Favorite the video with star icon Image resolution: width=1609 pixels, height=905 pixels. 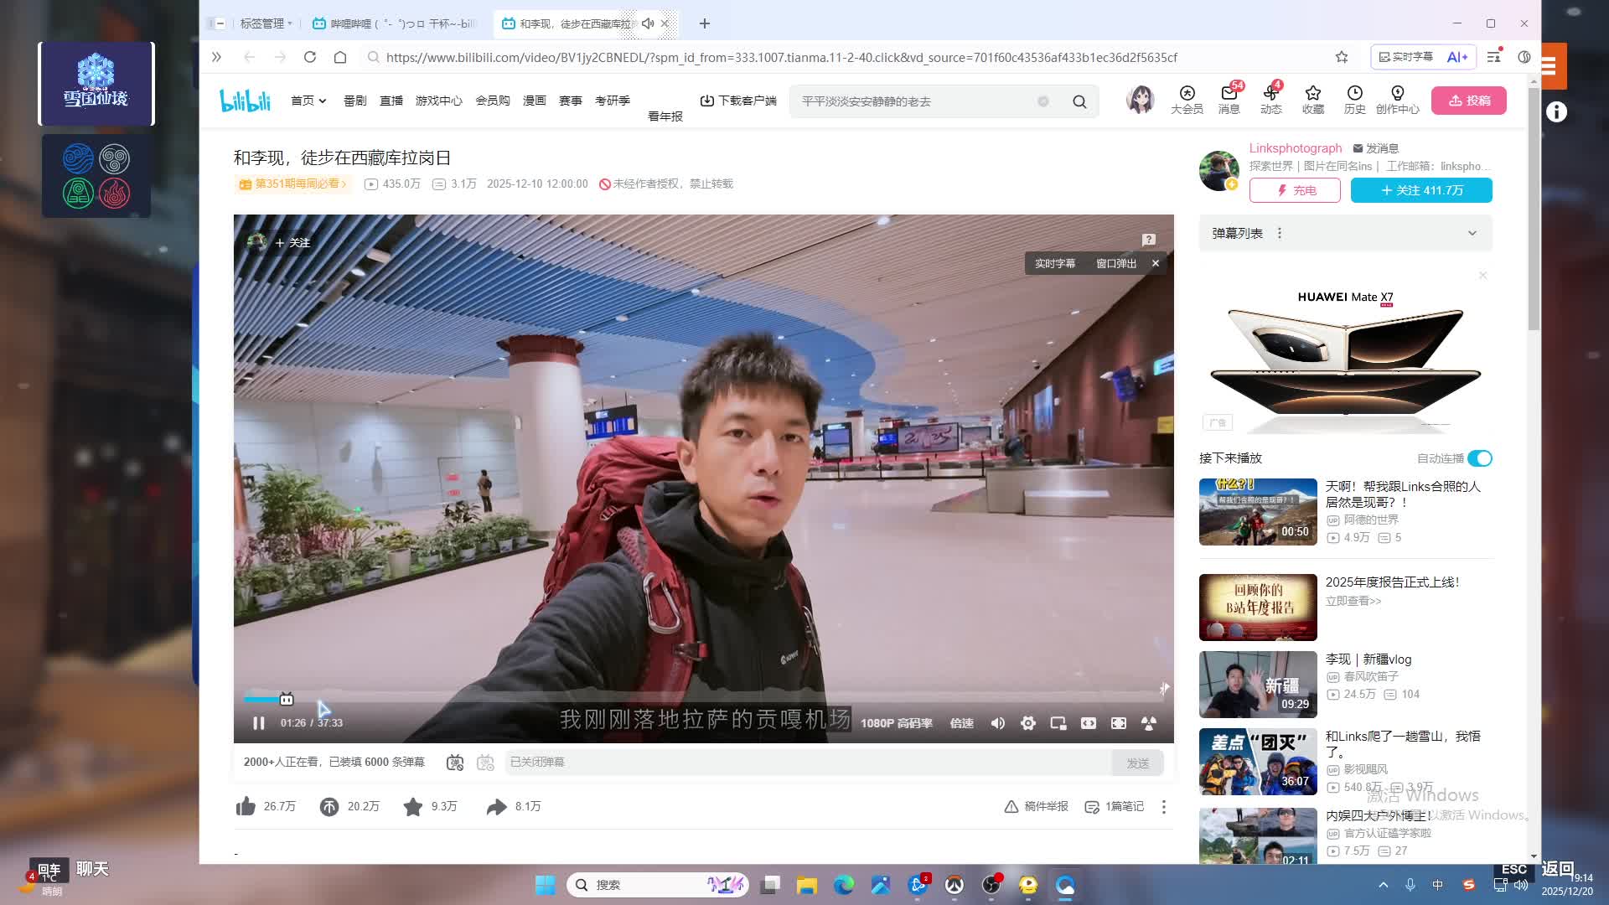[413, 806]
